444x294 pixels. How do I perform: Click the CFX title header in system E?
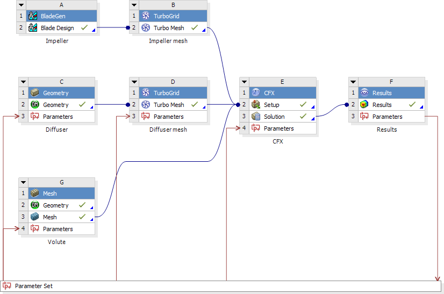pos(283,92)
